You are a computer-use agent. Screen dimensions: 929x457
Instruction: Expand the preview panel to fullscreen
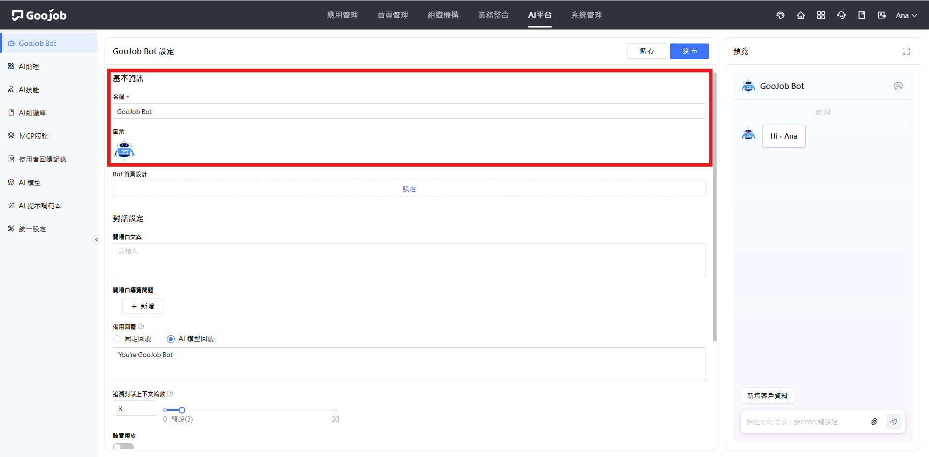[x=906, y=51]
